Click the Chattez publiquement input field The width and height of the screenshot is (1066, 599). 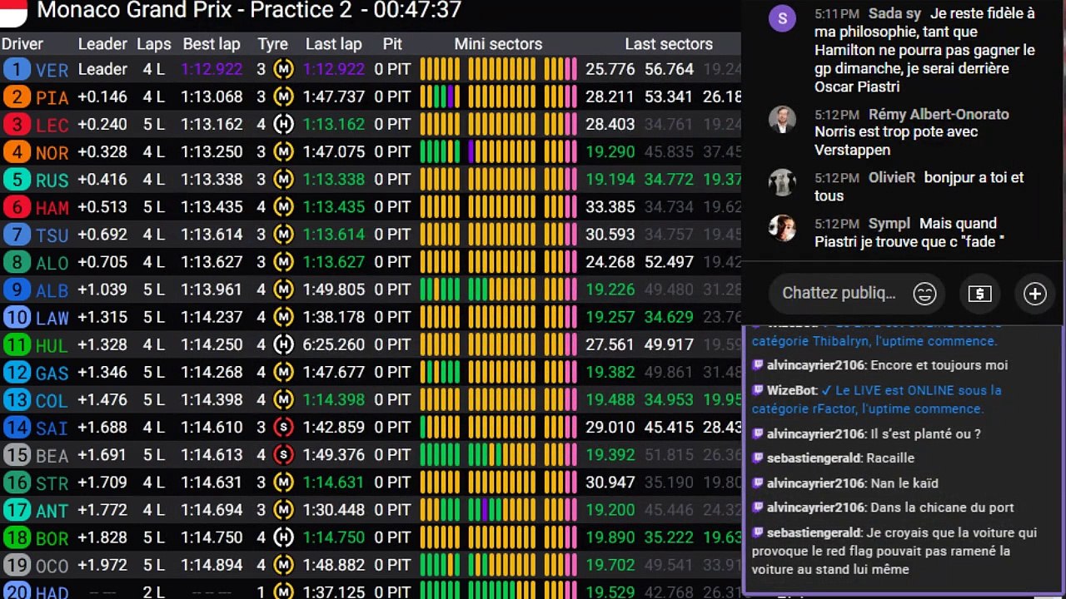click(x=839, y=293)
